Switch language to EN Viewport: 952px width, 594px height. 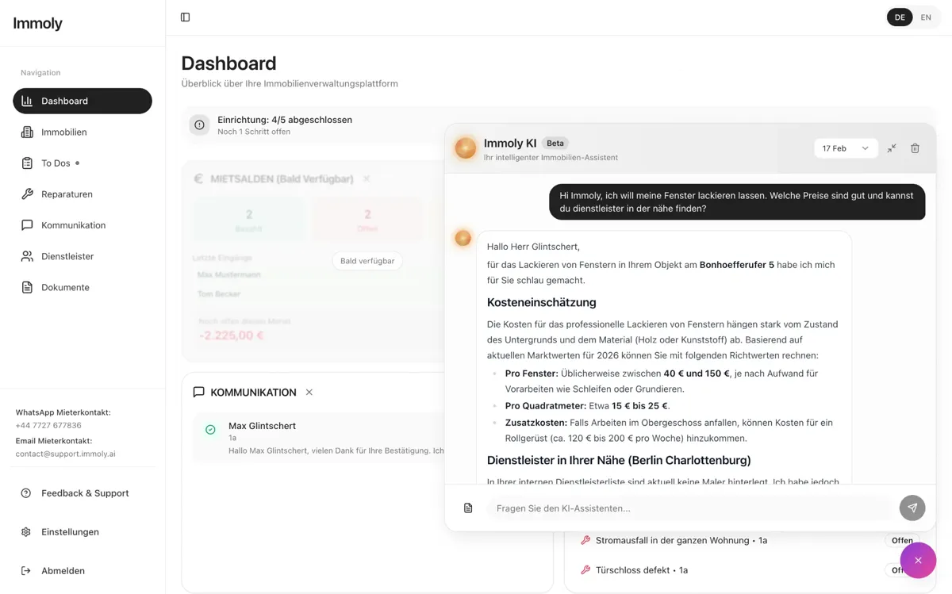click(926, 17)
